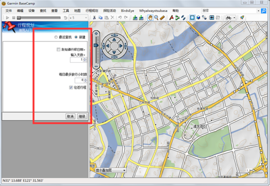Open the BirdsEye menu

(x=128, y=11)
